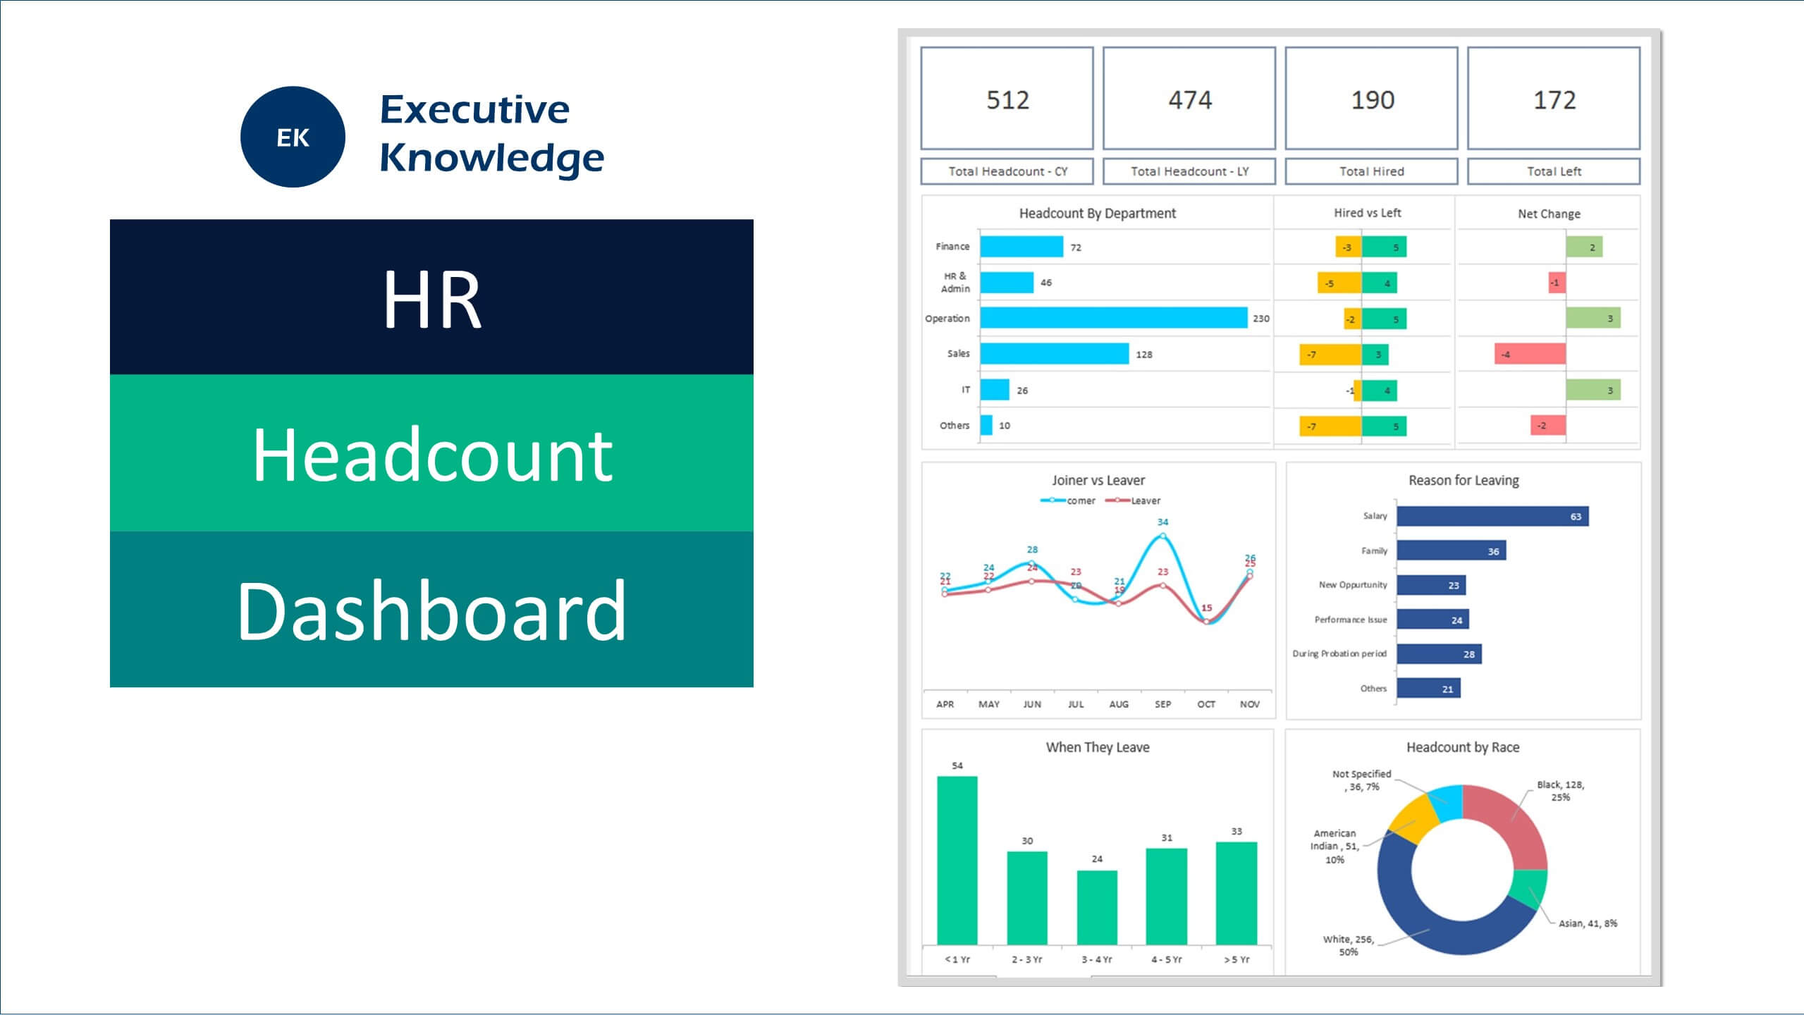Open HR Headcount Dashboard menu
Viewport: 1804px width, 1015px height.
[431, 453]
